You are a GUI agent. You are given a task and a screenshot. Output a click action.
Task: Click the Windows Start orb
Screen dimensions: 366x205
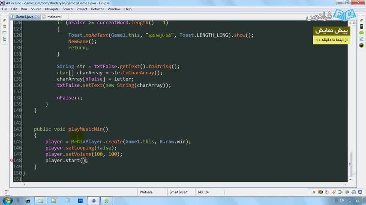pyautogui.click(x=7, y=201)
